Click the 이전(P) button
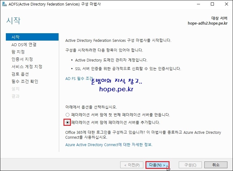The width and height of the screenshot is (233, 171). (132, 165)
